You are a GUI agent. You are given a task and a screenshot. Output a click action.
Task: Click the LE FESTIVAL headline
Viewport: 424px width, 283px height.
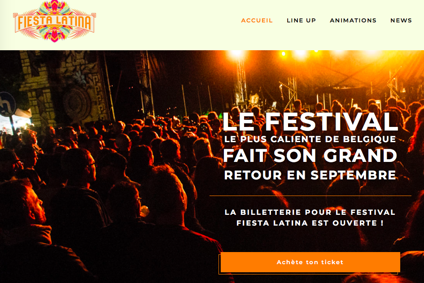coord(310,122)
